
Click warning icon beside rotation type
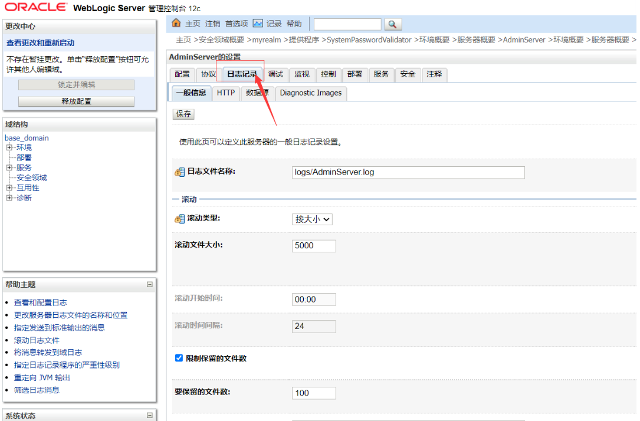coord(180,219)
